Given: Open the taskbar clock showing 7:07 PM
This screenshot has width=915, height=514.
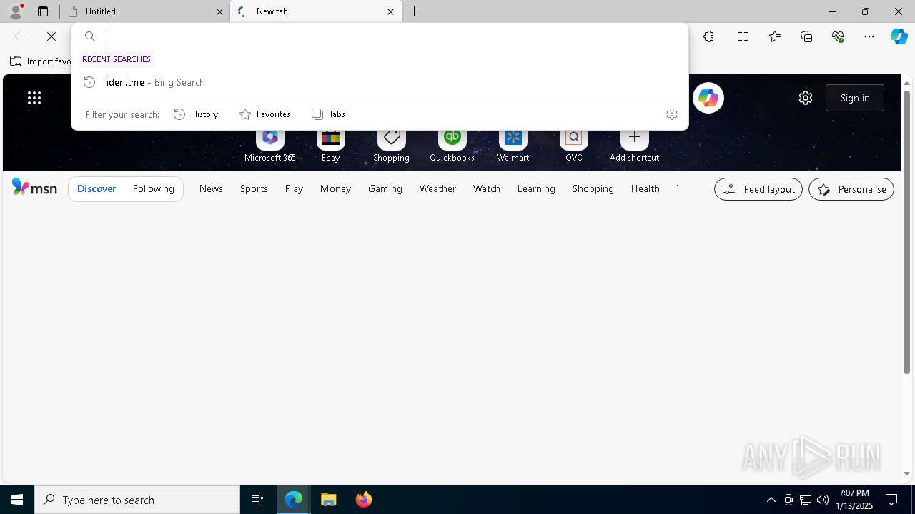Looking at the screenshot, I should [x=854, y=500].
